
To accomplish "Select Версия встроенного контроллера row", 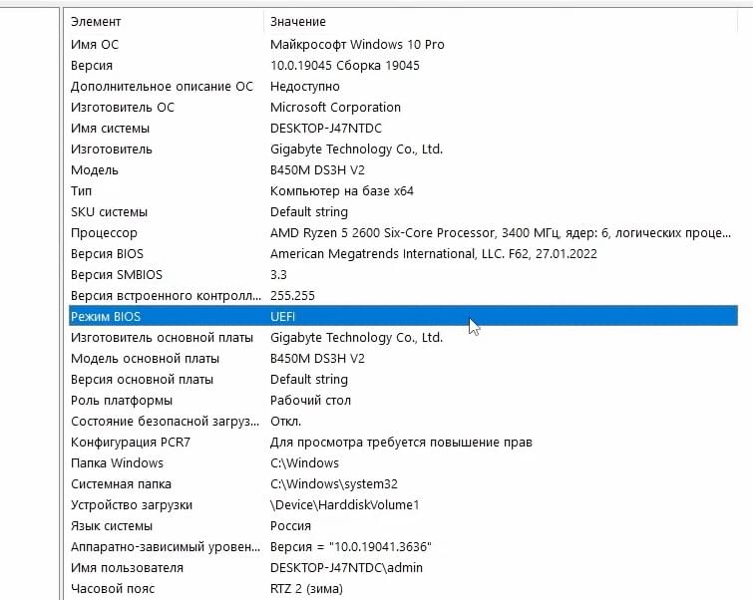I will [403, 296].
